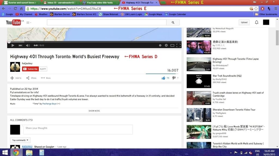Click the haljackey channel name
279x156 pixels.
27,63
